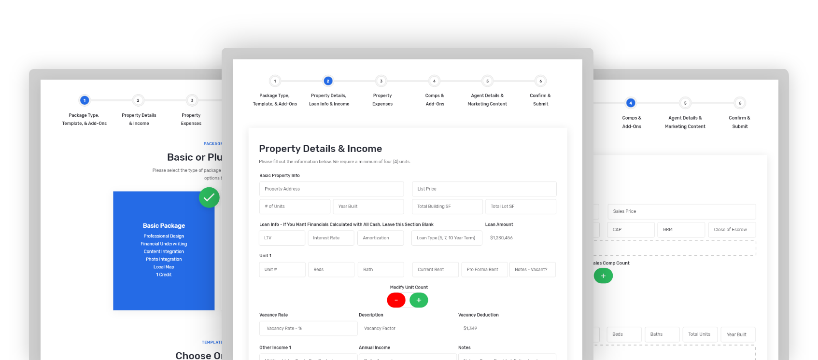Click the red minus unit count button

click(x=396, y=300)
